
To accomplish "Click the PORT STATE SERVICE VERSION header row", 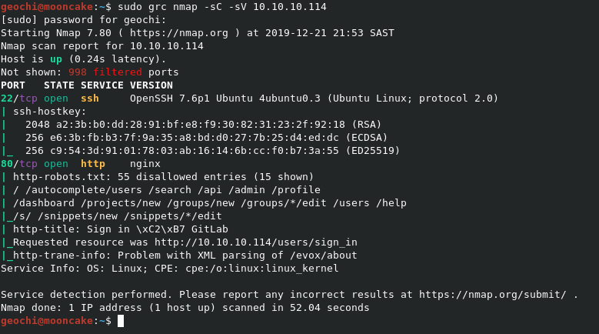I will click(x=86, y=85).
